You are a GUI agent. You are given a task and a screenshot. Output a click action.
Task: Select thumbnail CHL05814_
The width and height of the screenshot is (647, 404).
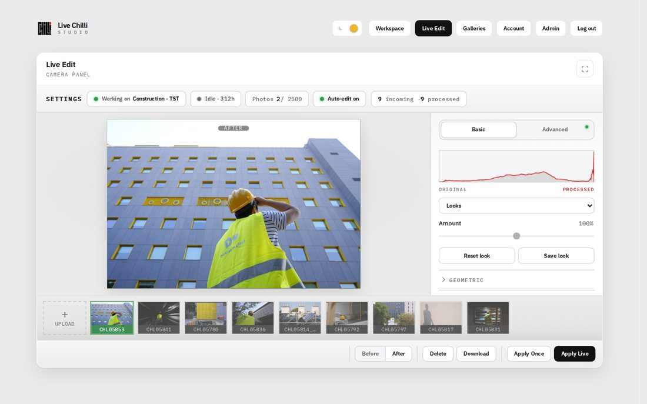tap(300, 318)
